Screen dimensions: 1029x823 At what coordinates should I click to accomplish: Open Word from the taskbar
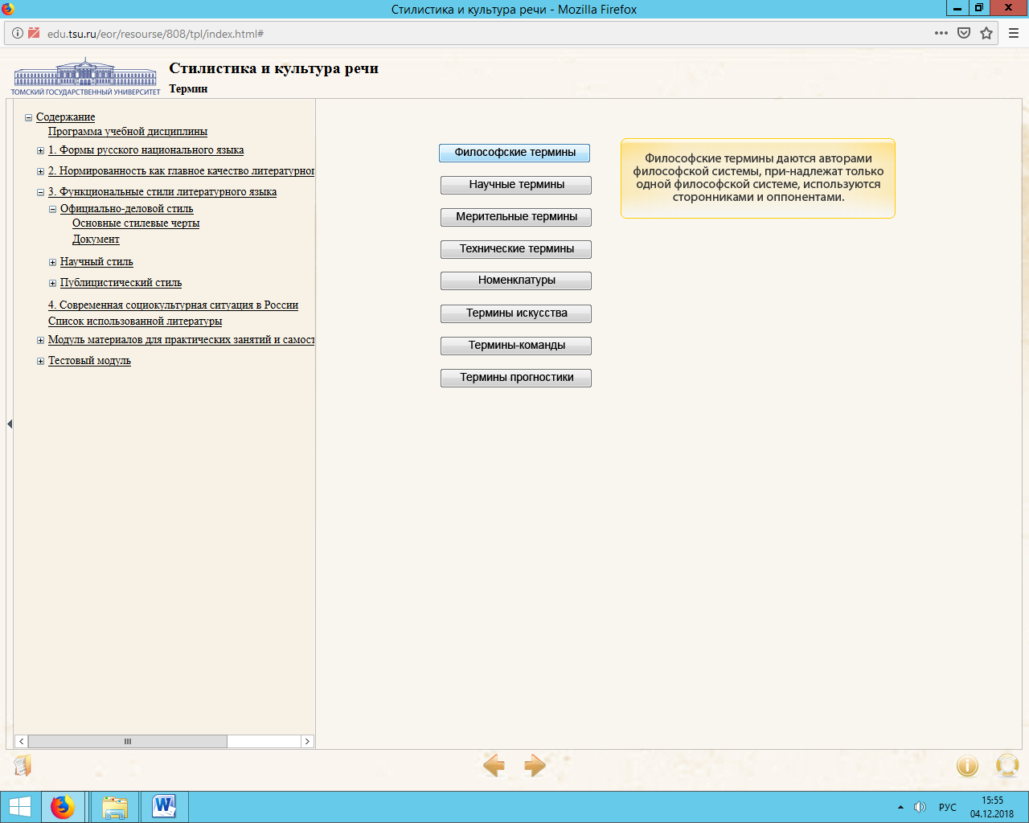click(164, 806)
